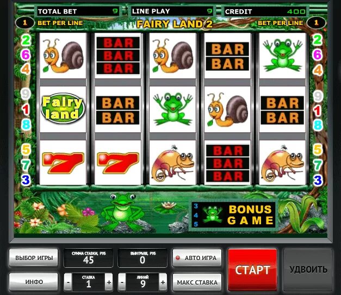Click the sitting frog mascot on rock
Screen dimensions: 341x295
coord(123,212)
